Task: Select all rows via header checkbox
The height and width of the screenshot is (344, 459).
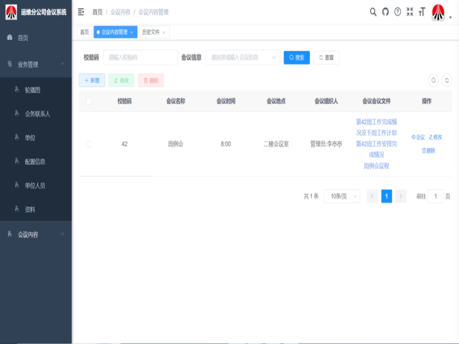Action: (x=89, y=101)
